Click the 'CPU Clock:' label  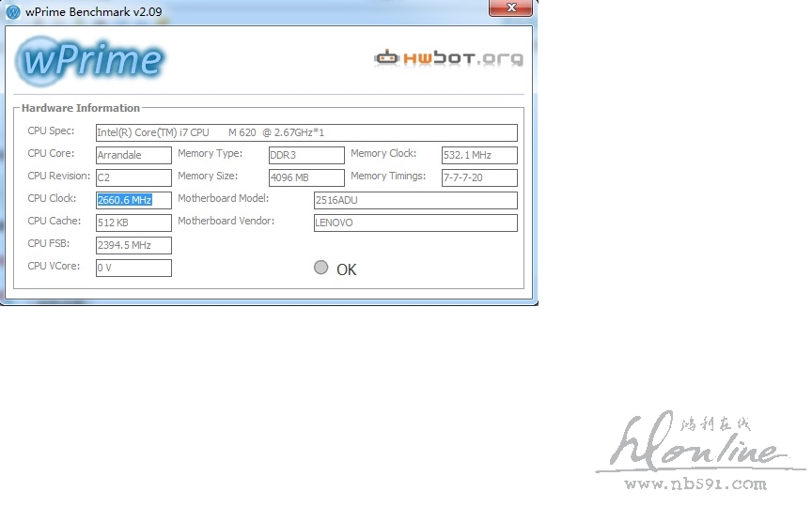52,198
